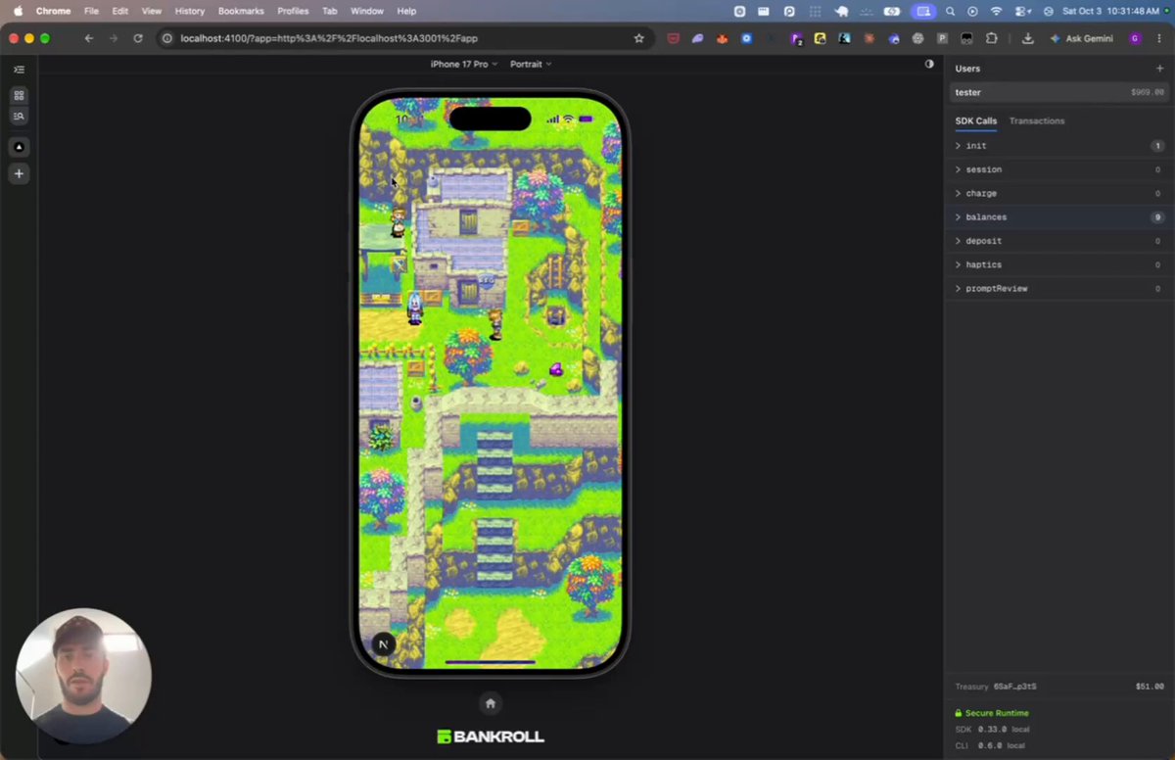The height and width of the screenshot is (760, 1175).
Task: Open macOS Control Center
Action: click(1023, 11)
